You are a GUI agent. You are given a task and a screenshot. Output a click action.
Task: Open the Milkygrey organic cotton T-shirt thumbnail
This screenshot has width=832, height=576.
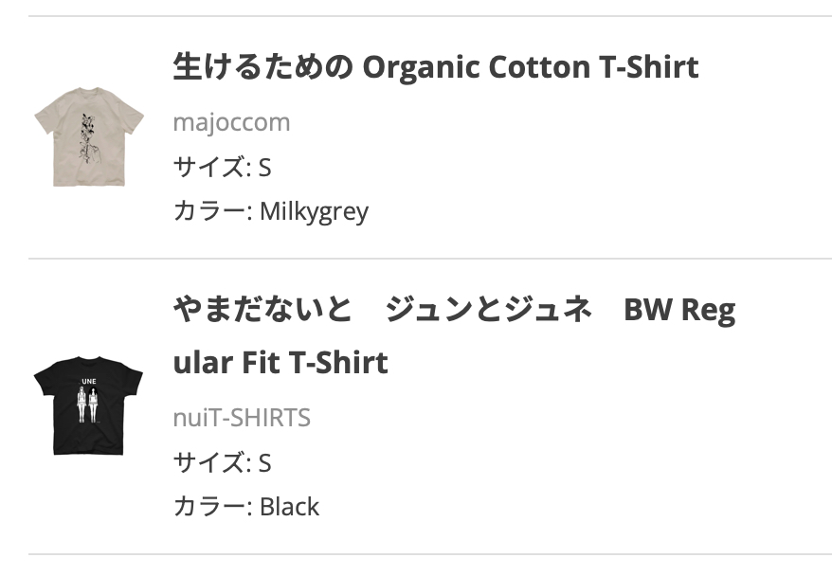click(88, 135)
